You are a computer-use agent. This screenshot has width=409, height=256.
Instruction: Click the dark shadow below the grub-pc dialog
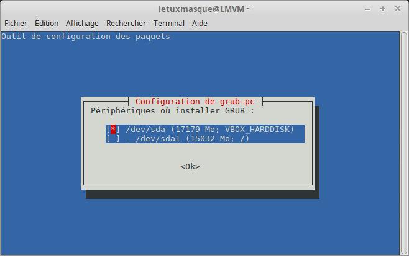pyautogui.click(x=203, y=195)
